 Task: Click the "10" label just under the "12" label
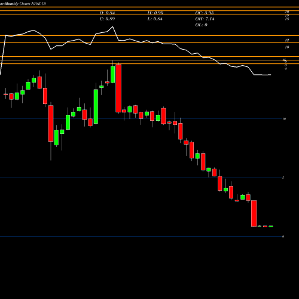287,47
